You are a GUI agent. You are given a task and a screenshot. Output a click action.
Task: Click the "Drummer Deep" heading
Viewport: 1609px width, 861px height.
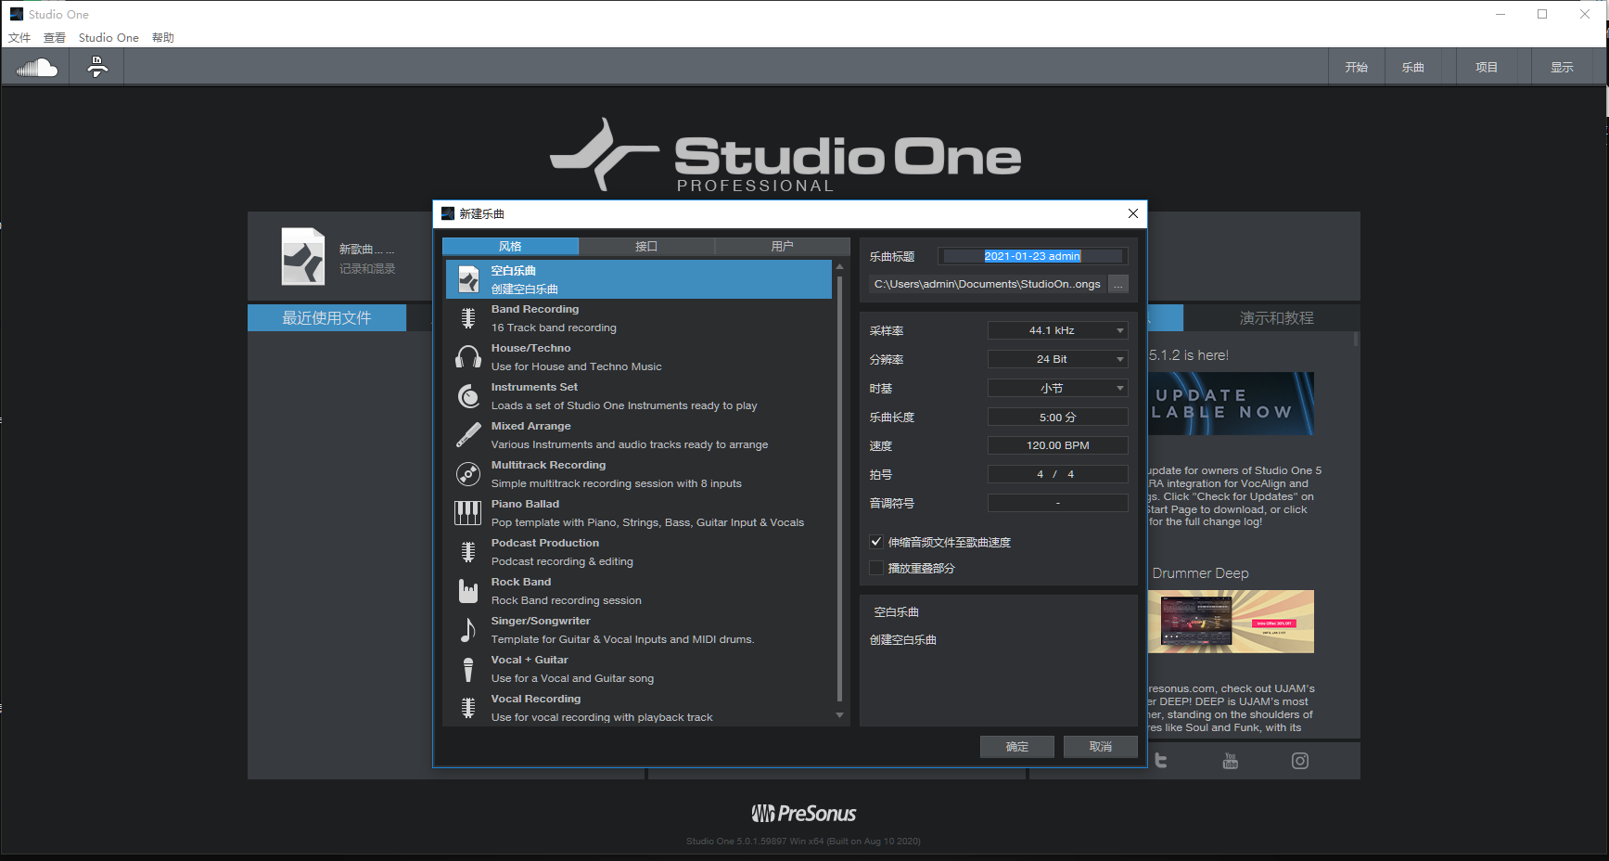coord(1200,573)
